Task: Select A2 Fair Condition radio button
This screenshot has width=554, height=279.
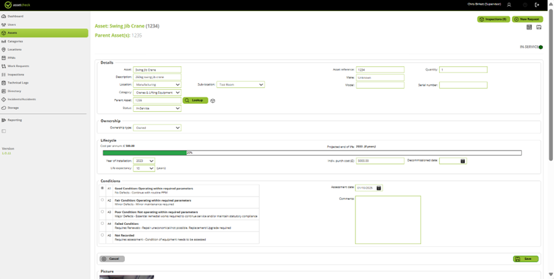Action: 102,200
